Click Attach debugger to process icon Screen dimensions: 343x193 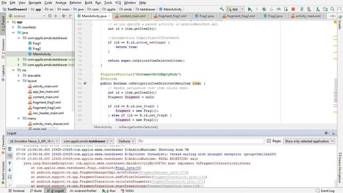[x=286, y=9]
